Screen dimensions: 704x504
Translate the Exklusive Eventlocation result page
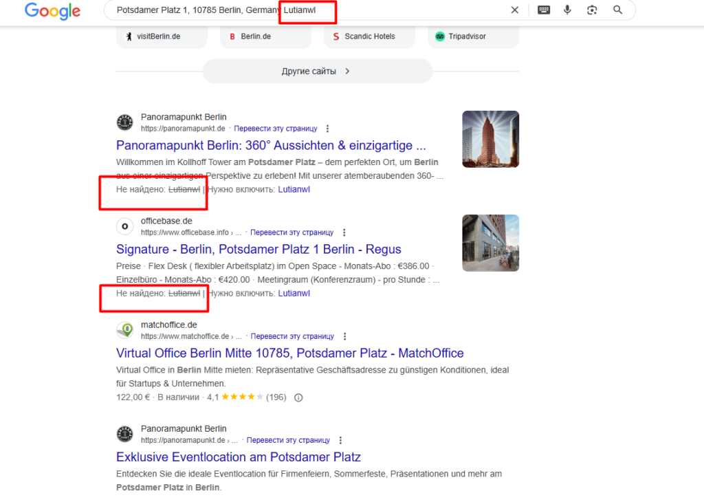tap(288, 440)
